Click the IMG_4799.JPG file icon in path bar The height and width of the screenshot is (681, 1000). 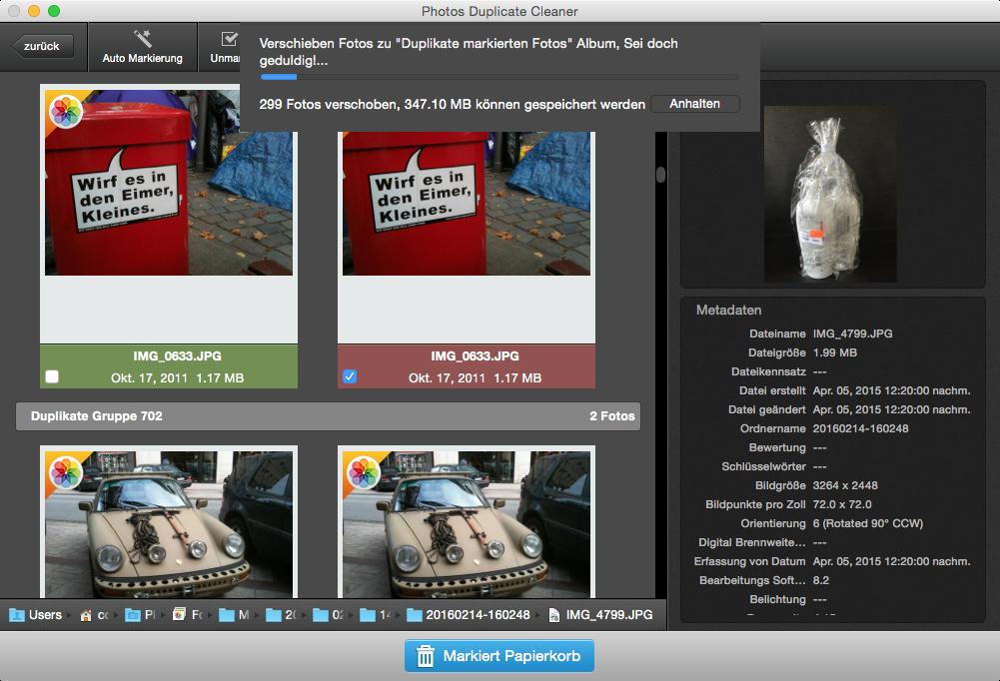click(554, 615)
